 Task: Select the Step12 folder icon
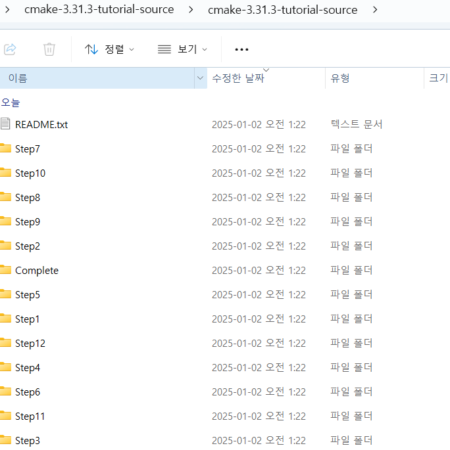[5, 343]
